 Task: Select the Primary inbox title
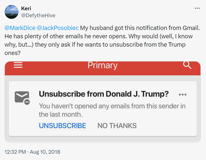click(x=102, y=66)
